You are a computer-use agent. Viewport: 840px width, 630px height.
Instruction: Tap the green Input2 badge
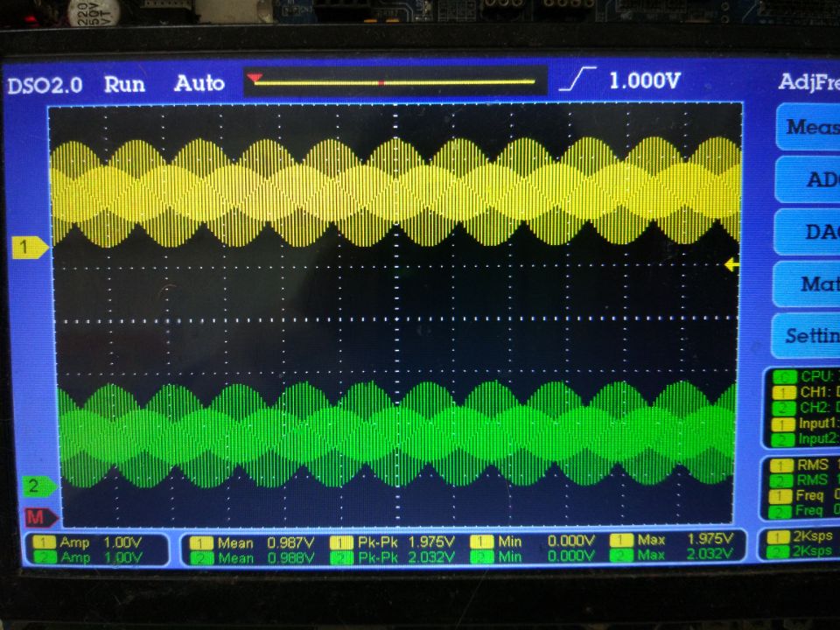click(x=782, y=440)
